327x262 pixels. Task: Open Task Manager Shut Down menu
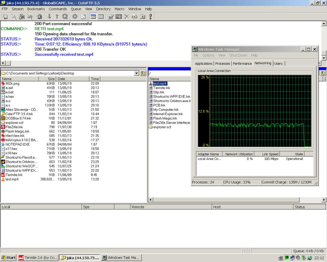tap(238, 55)
